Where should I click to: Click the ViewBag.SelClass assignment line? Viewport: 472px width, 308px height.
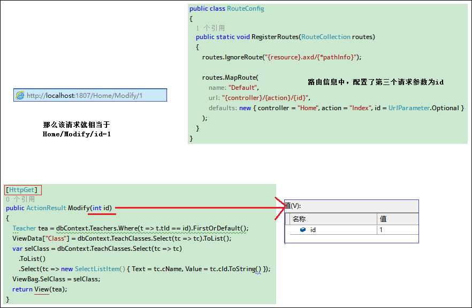(x=56, y=279)
